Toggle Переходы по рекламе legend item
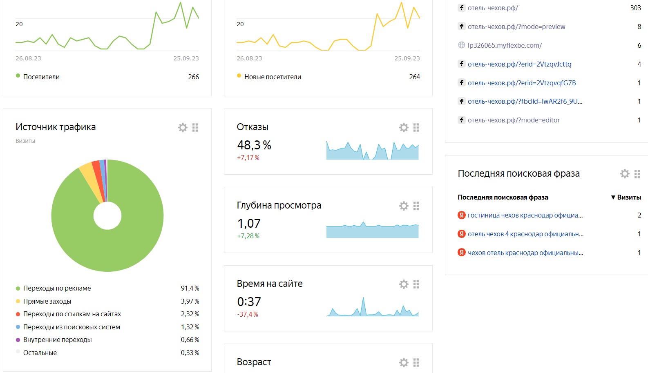Image resolution: width=648 pixels, height=373 pixels. [57, 288]
